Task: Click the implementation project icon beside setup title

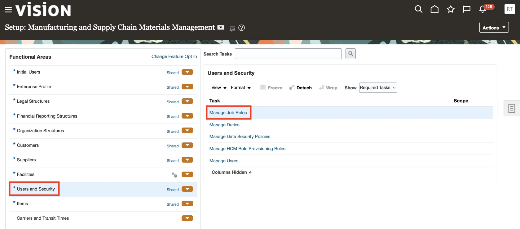Action: (232, 29)
